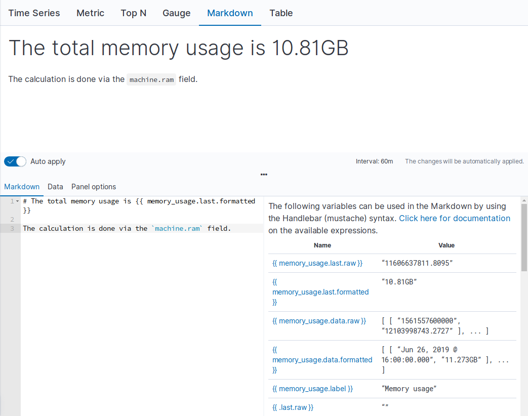Select the Markdown editor sub-tab
Viewport: 528px width, 416px height.
click(22, 186)
